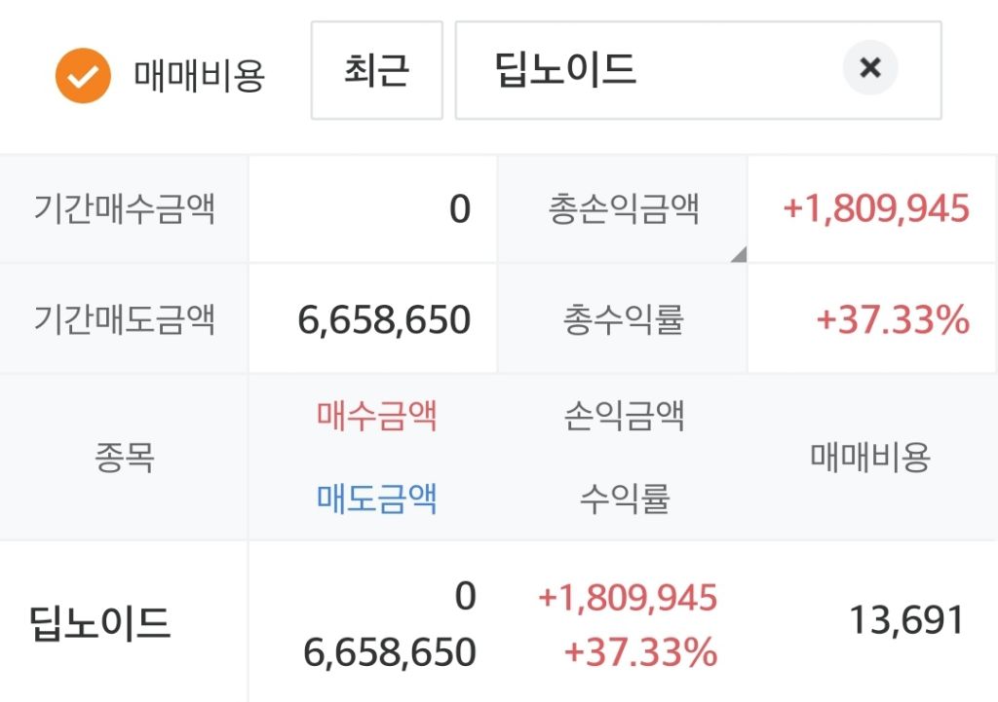Sort by 매수금액 column header

377,416
